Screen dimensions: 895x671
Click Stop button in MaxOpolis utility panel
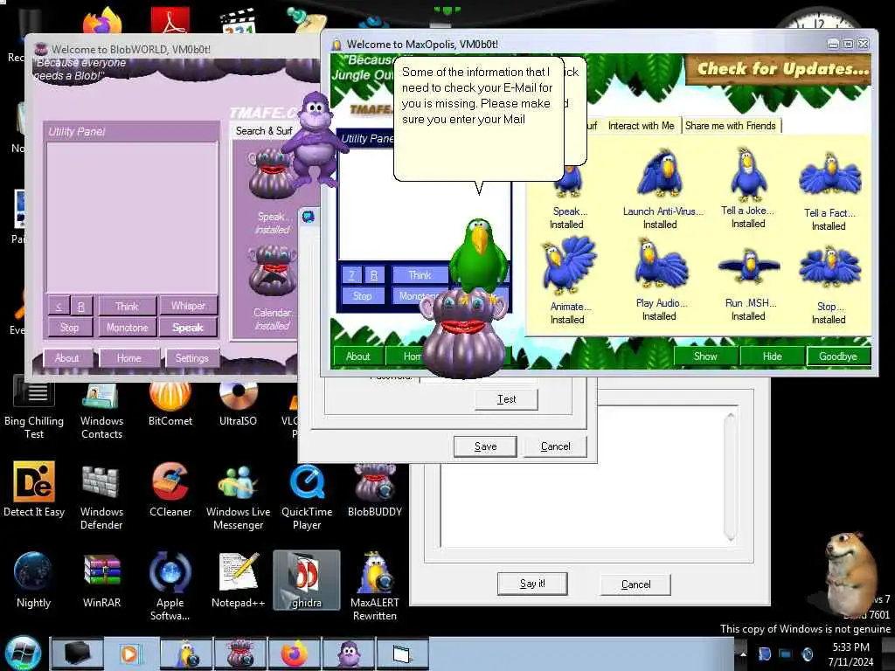tap(363, 296)
